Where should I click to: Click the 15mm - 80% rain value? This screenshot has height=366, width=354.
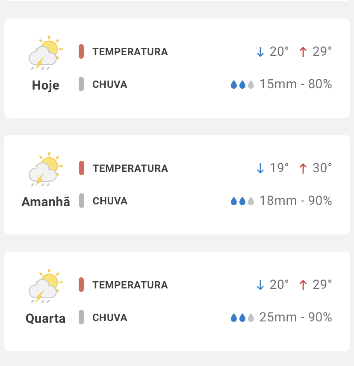(295, 84)
